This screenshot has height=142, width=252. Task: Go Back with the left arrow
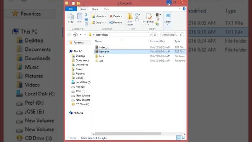pos(69,35)
